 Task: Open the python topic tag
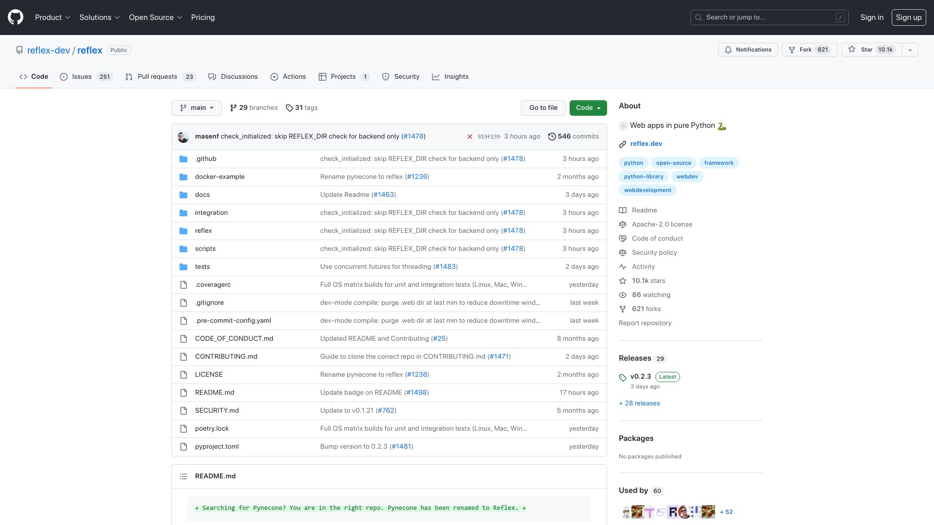[x=633, y=163]
